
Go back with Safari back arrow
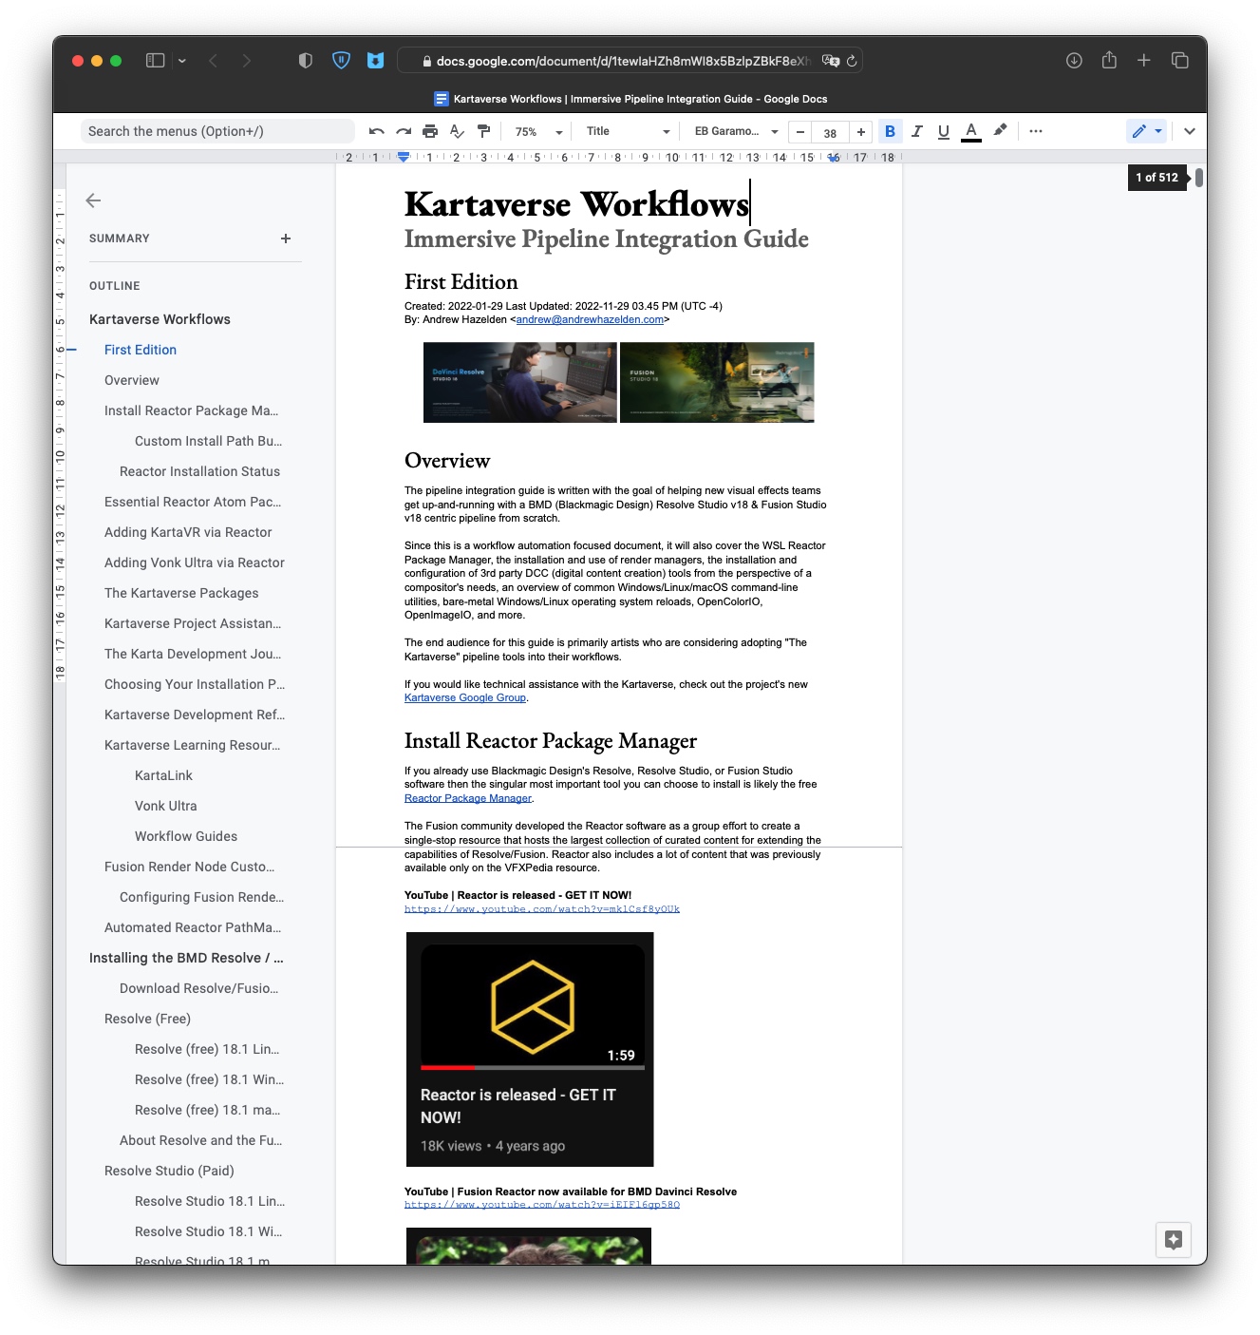click(x=214, y=61)
